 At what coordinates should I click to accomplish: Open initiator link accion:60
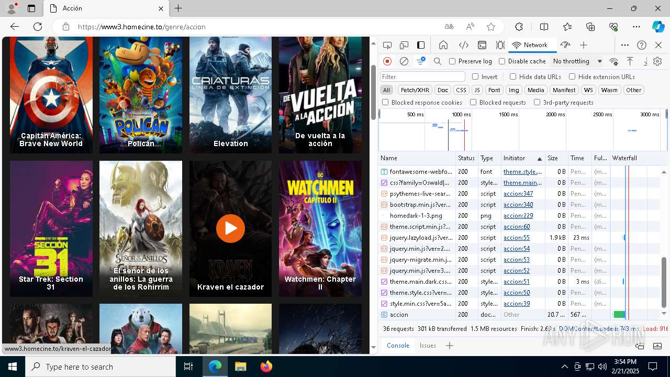517,227
